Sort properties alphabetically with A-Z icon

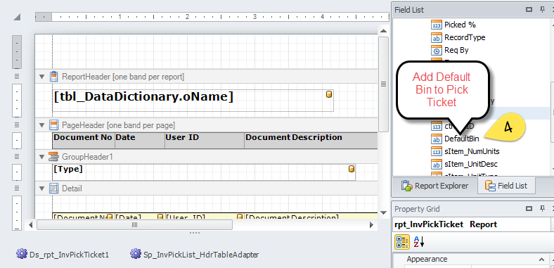pyautogui.click(x=418, y=242)
